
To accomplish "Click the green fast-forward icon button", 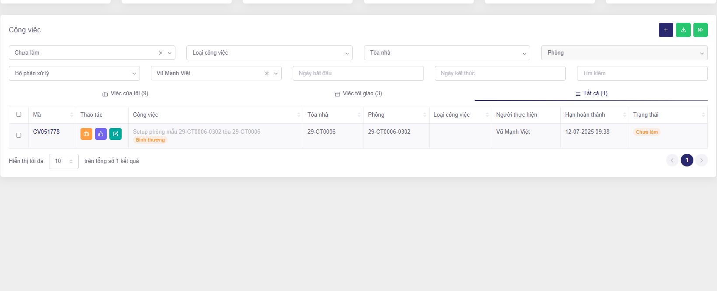I will (x=700, y=30).
